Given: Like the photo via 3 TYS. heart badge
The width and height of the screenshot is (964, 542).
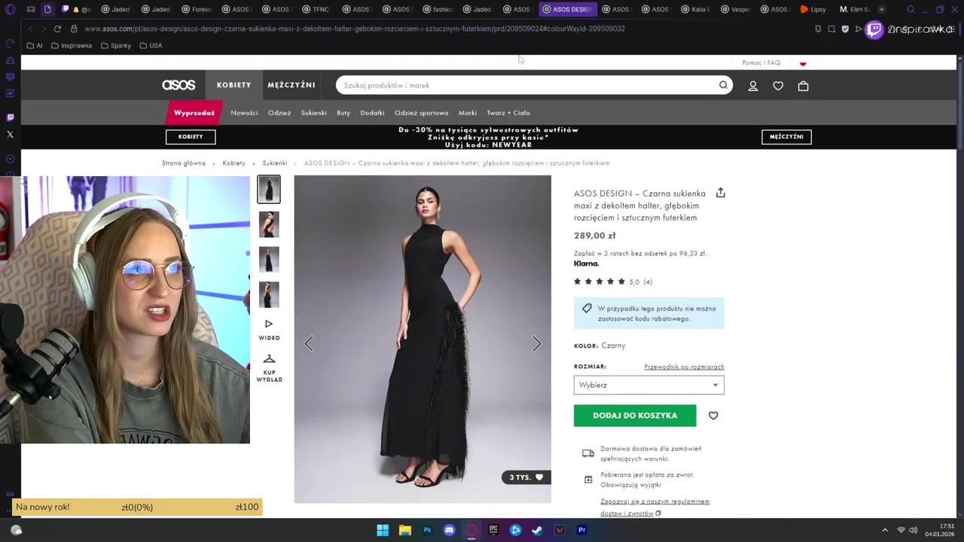Looking at the screenshot, I should (x=526, y=477).
